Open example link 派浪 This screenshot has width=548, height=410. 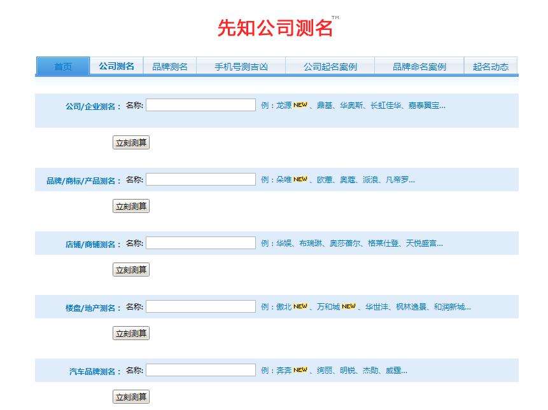click(370, 180)
